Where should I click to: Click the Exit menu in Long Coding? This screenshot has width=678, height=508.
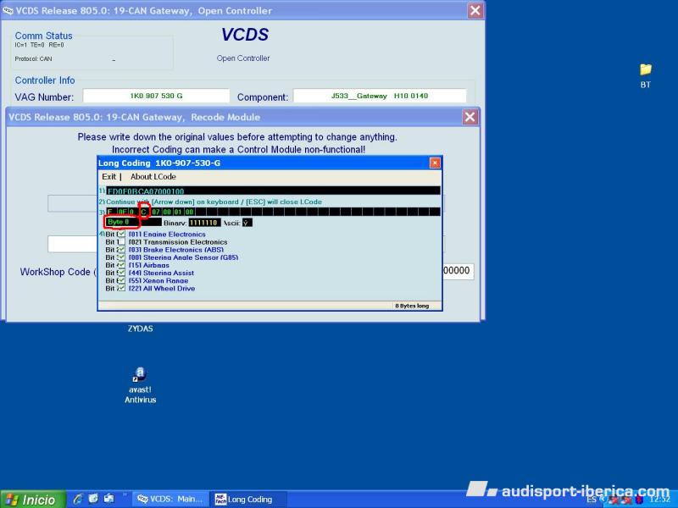pyautogui.click(x=109, y=177)
